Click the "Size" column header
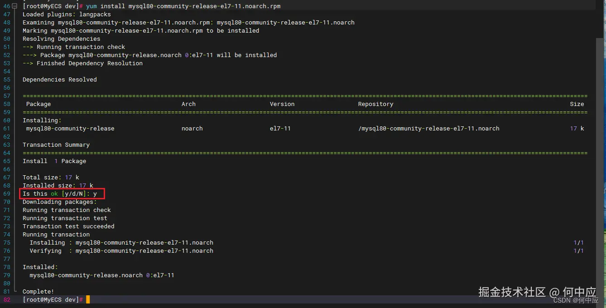 (577, 104)
